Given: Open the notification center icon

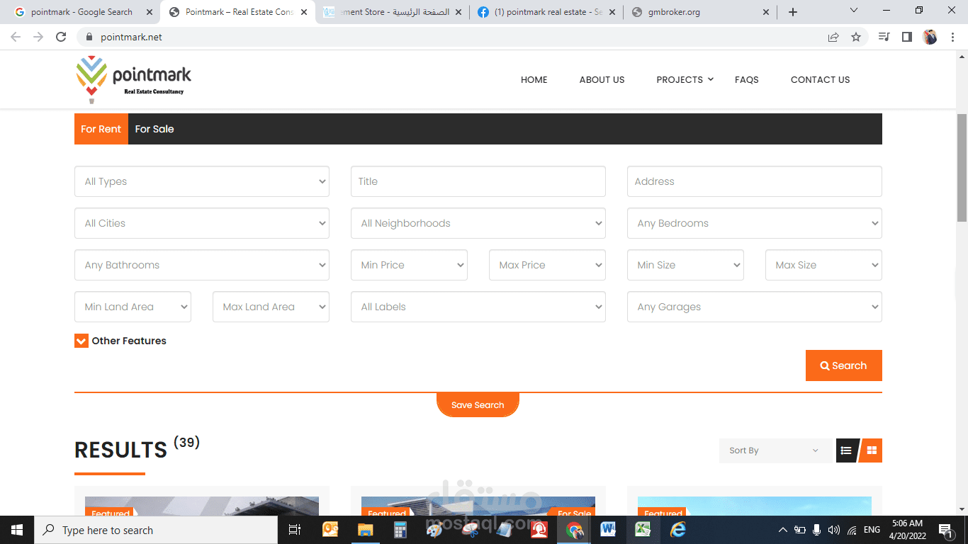Looking at the screenshot, I should (x=945, y=530).
